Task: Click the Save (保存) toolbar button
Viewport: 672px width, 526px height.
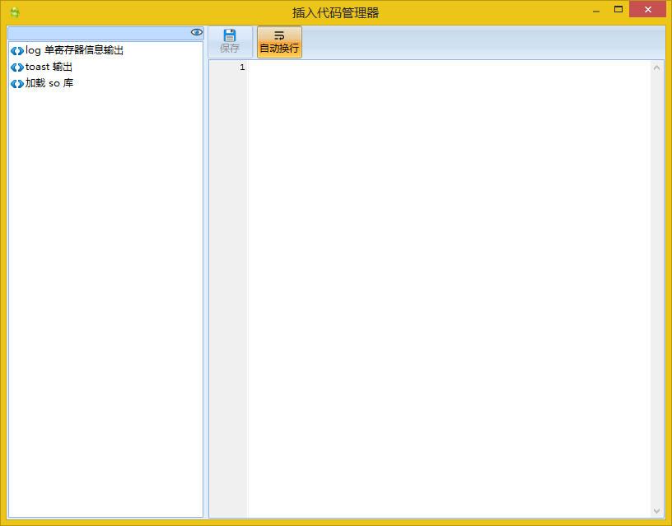Action: tap(230, 41)
